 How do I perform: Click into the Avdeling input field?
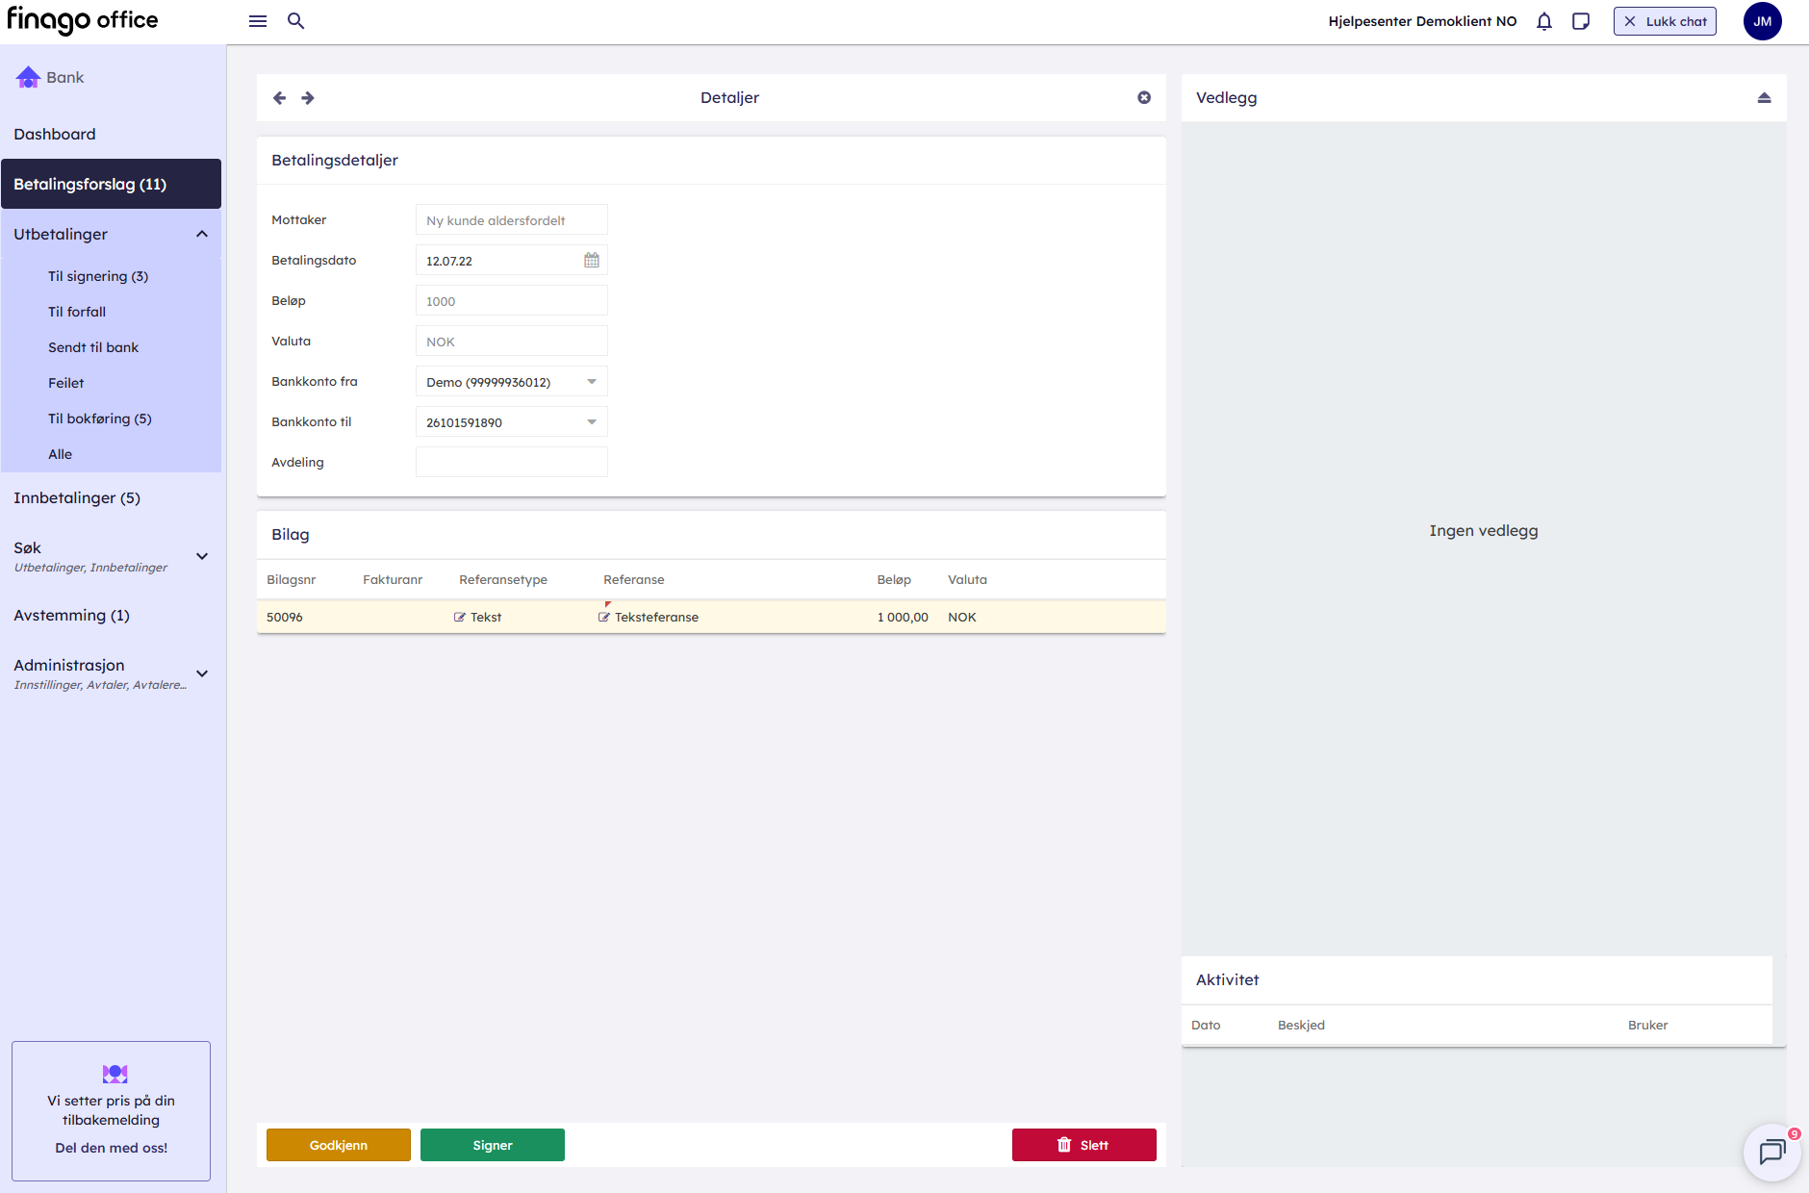tap(511, 463)
